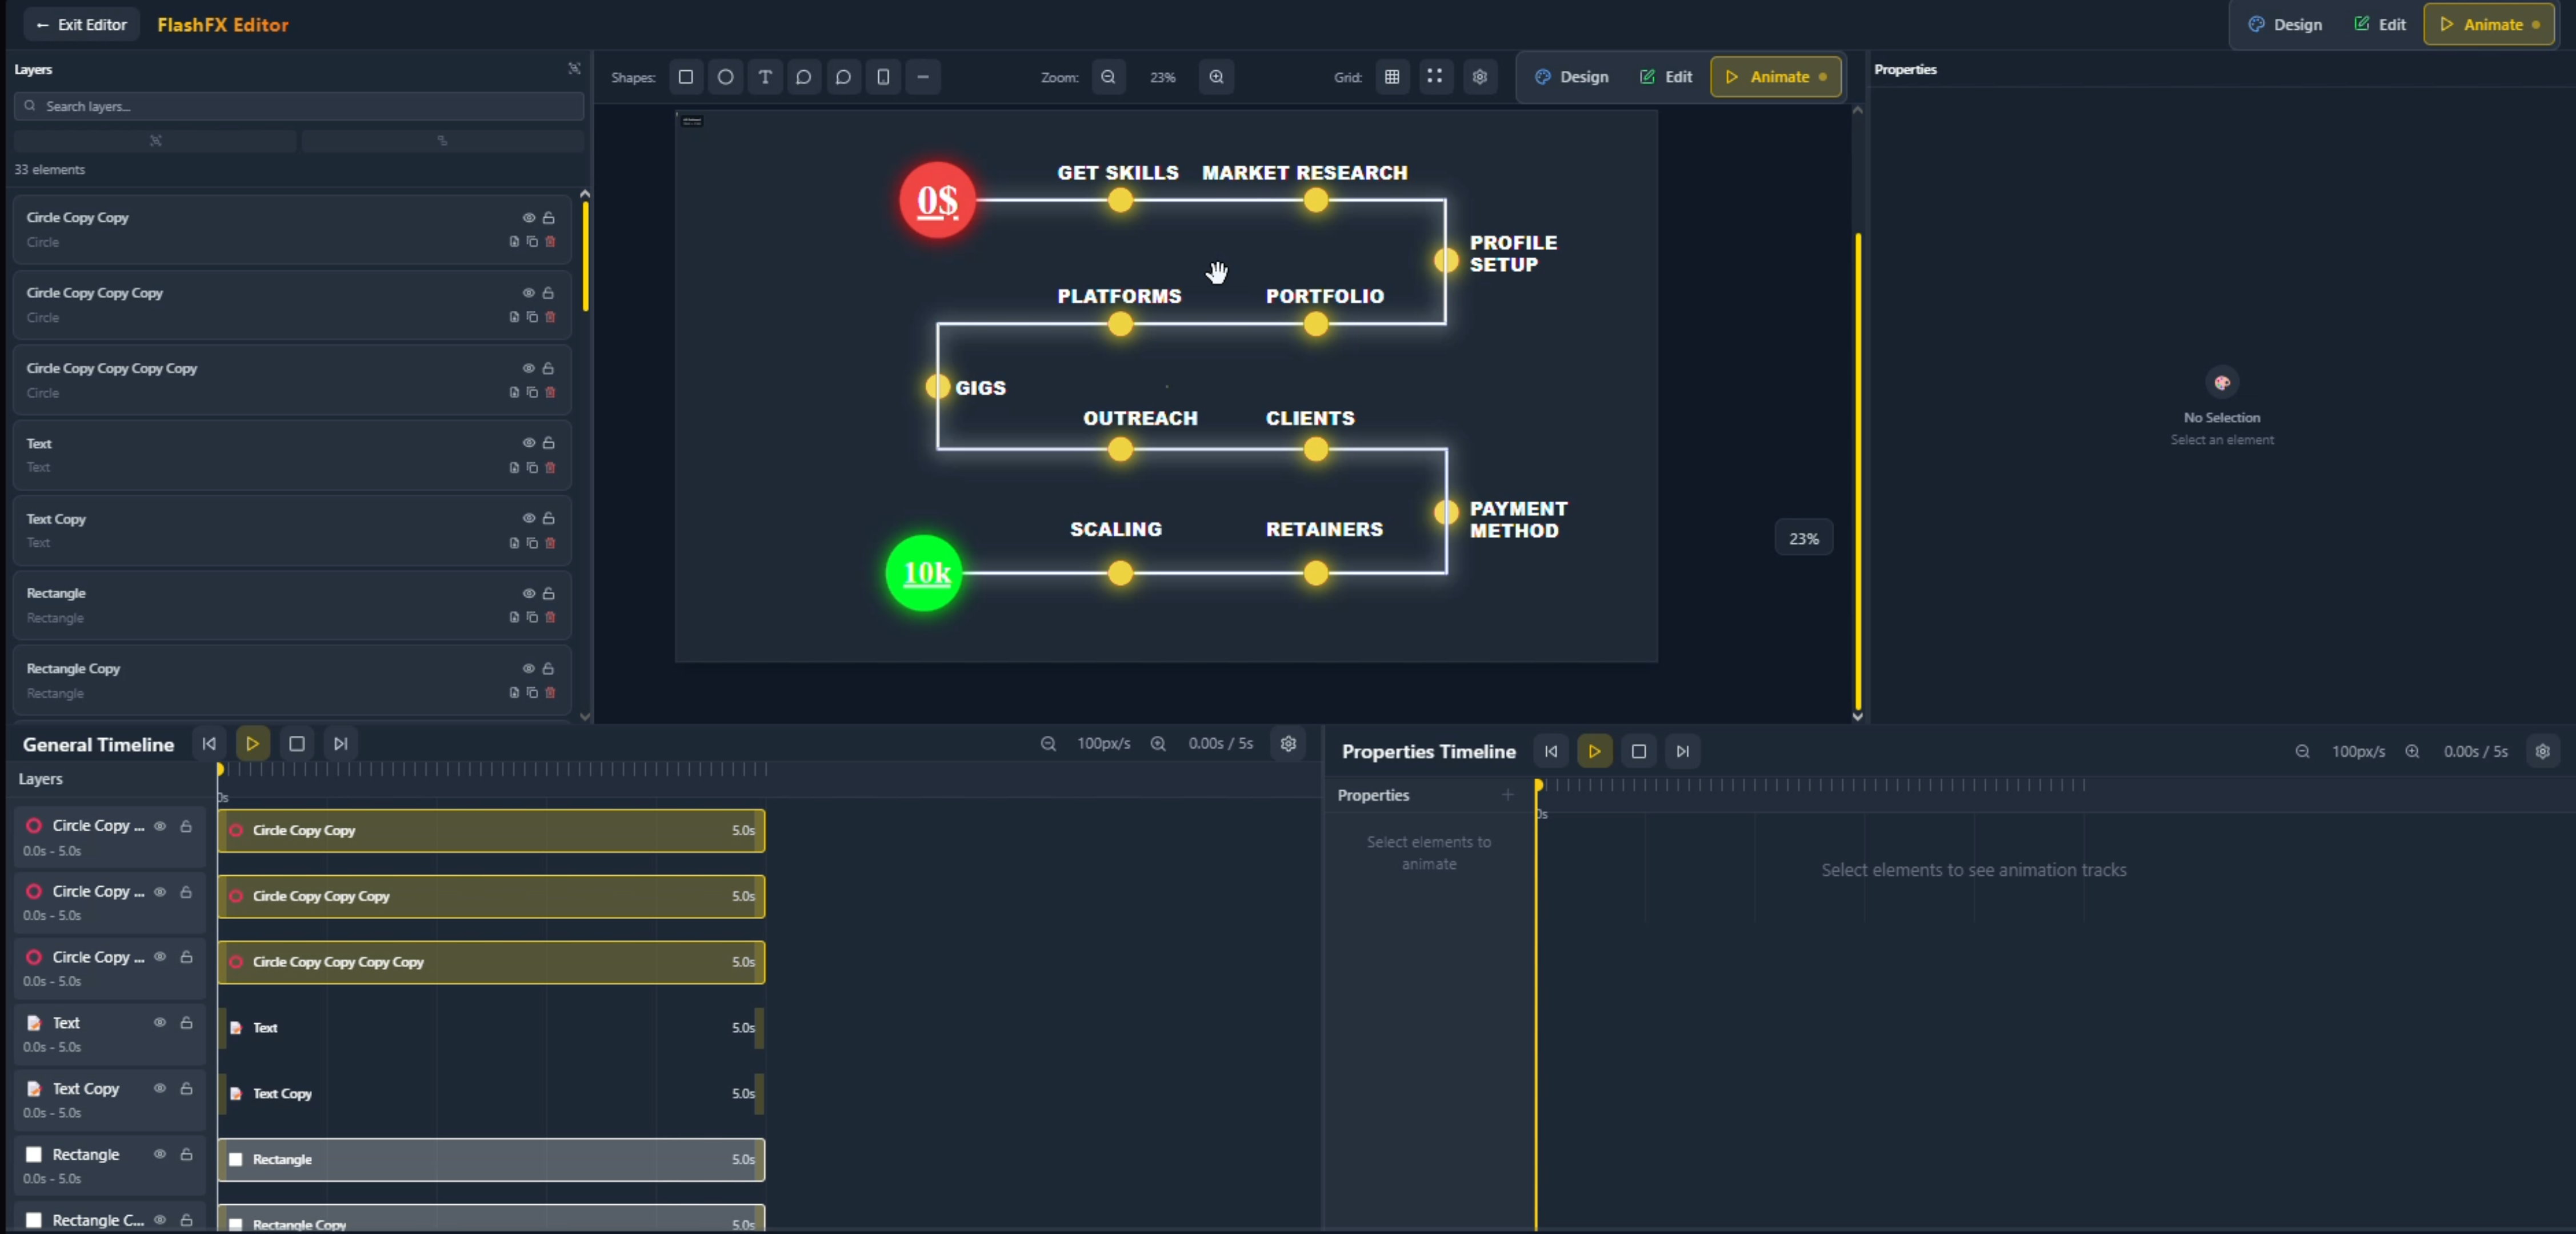Click the canvas zoom out icon
2576x1234 pixels.
point(1108,77)
